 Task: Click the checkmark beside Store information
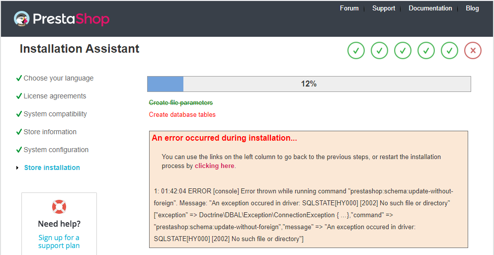coord(19,132)
